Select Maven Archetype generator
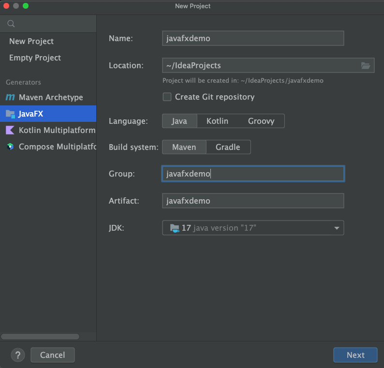Screen dimensions: 384x368 [48, 97]
